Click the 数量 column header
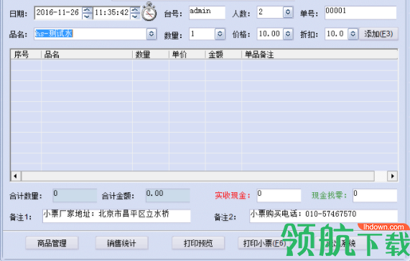Screen dimensions: 410x261 [151, 54]
